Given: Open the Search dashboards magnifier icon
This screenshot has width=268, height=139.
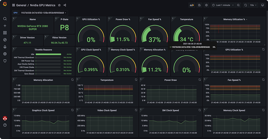Looking at the screenshot, I should (5, 19).
